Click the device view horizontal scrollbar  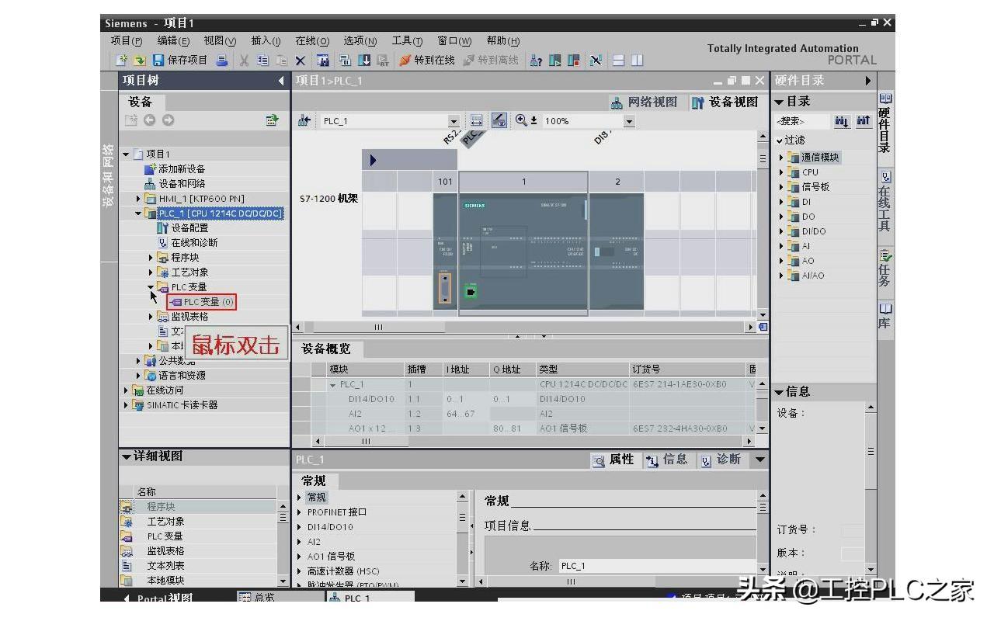tap(526, 328)
